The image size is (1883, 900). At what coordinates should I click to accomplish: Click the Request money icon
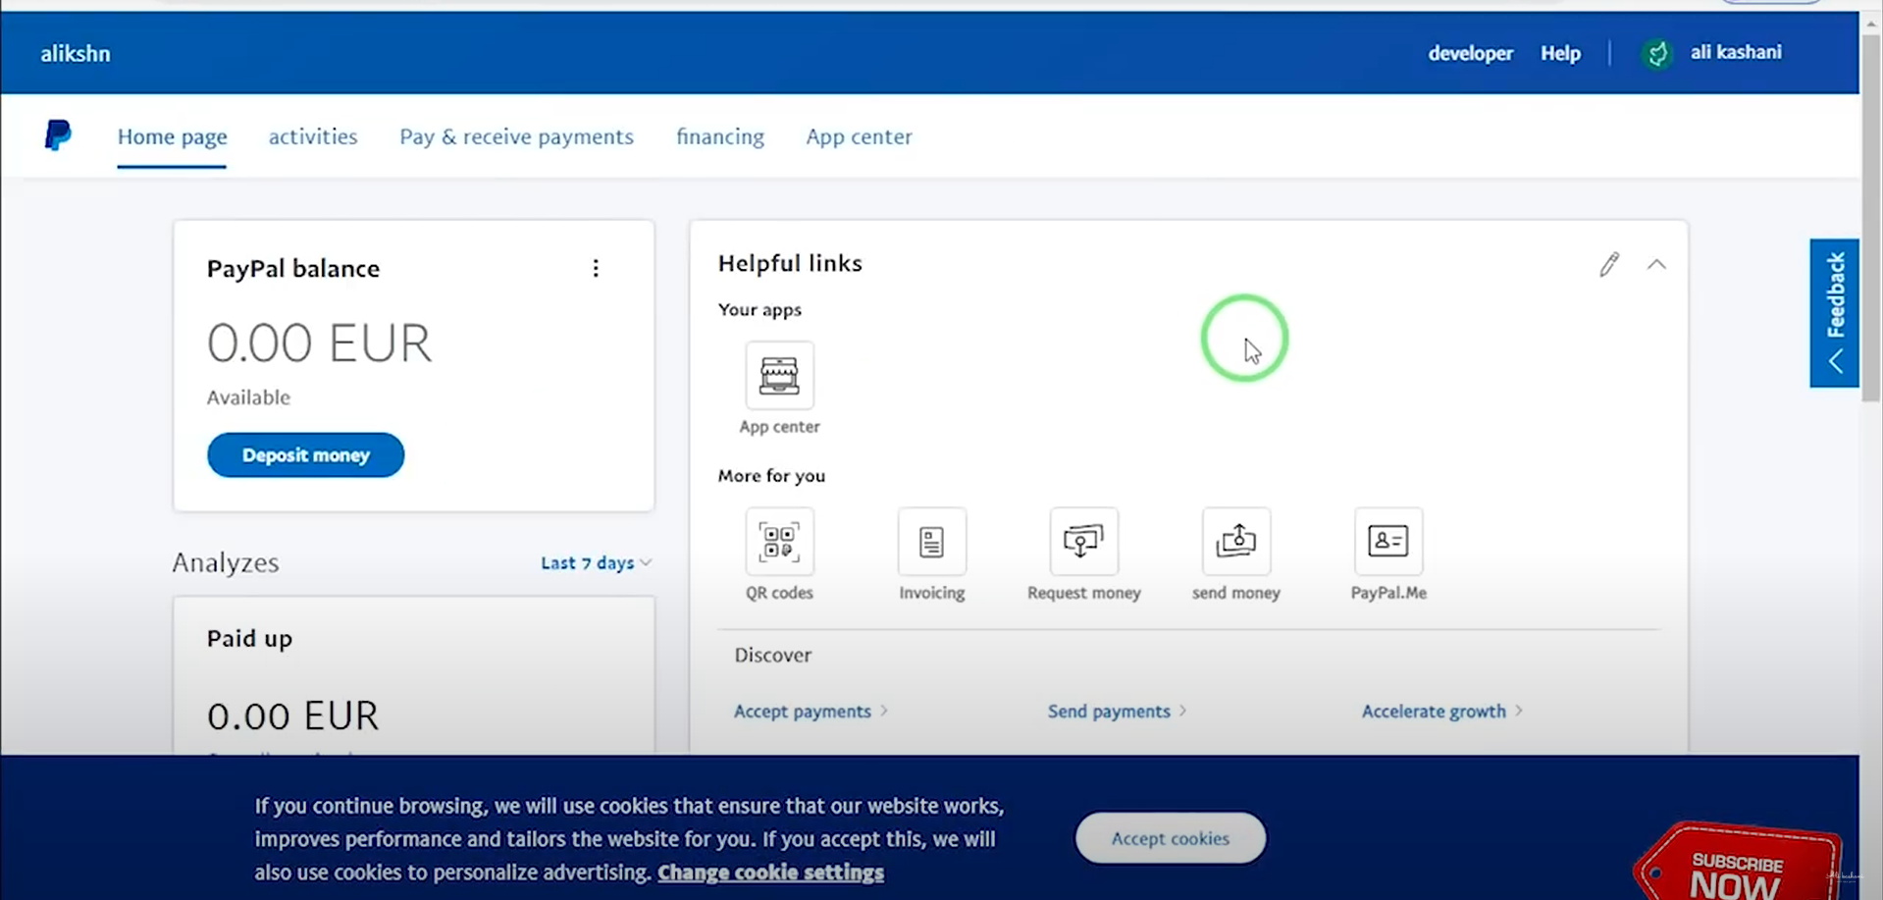(1083, 542)
